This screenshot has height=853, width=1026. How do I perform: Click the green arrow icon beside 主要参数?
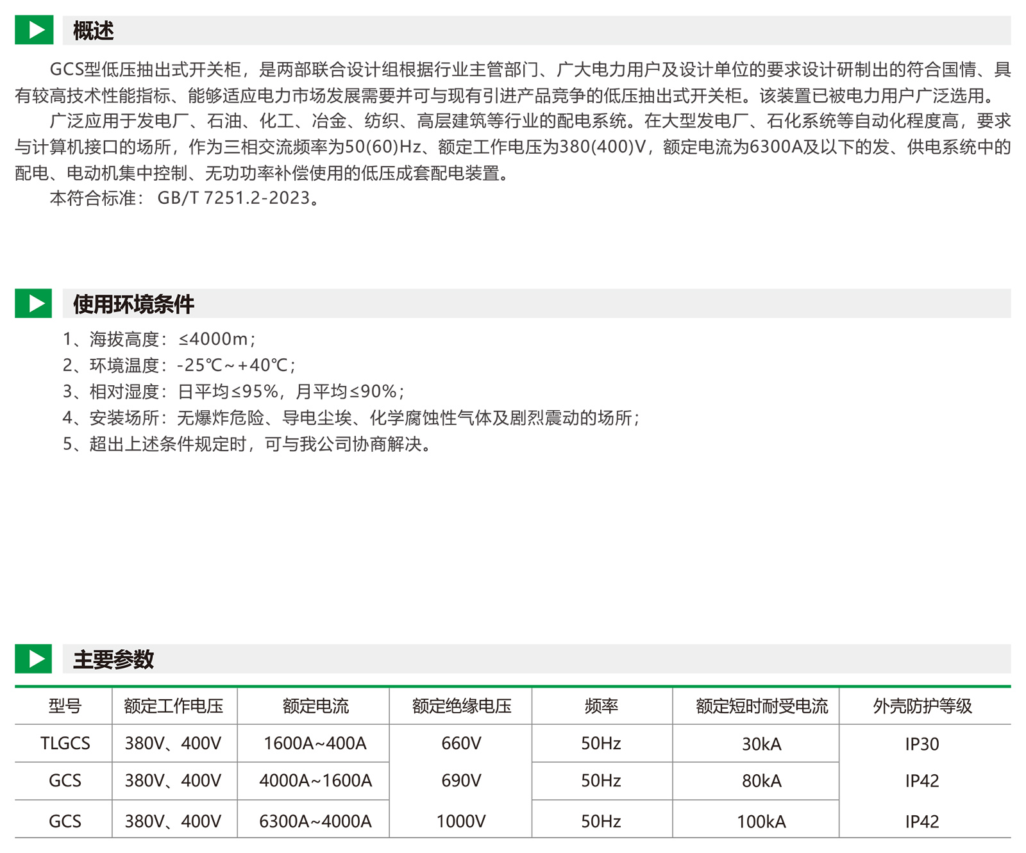point(33,659)
